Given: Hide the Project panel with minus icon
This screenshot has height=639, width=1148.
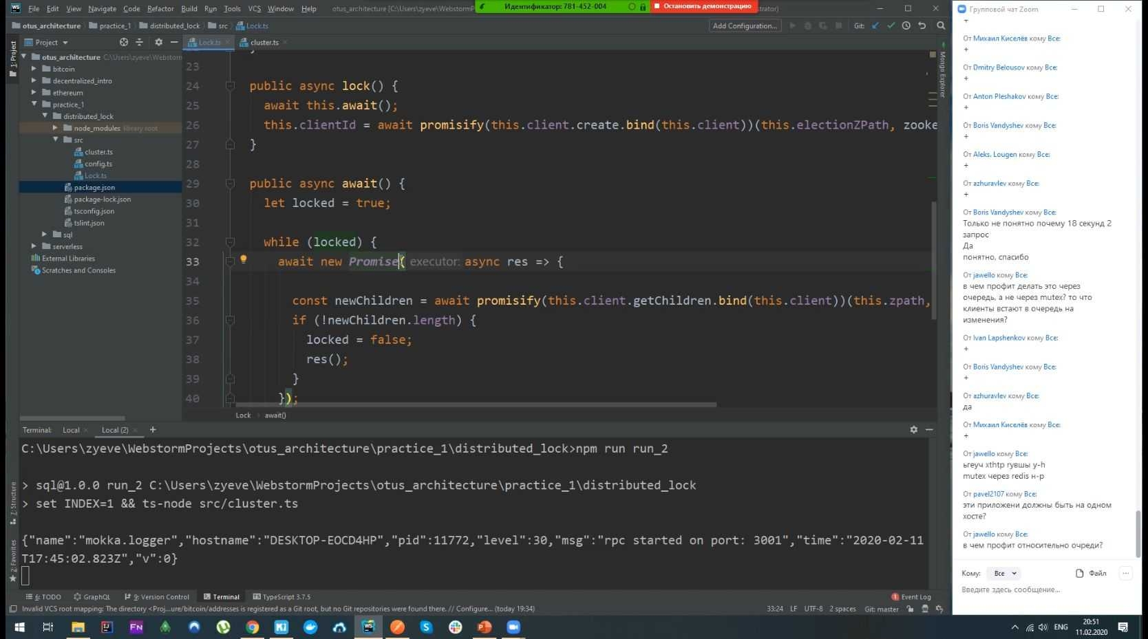Looking at the screenshot, I should point(174,42).
